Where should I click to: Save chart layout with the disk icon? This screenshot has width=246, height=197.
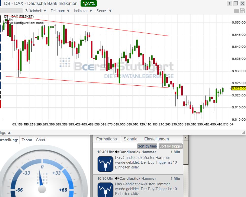pyautogui.click(x=242, y=11)
